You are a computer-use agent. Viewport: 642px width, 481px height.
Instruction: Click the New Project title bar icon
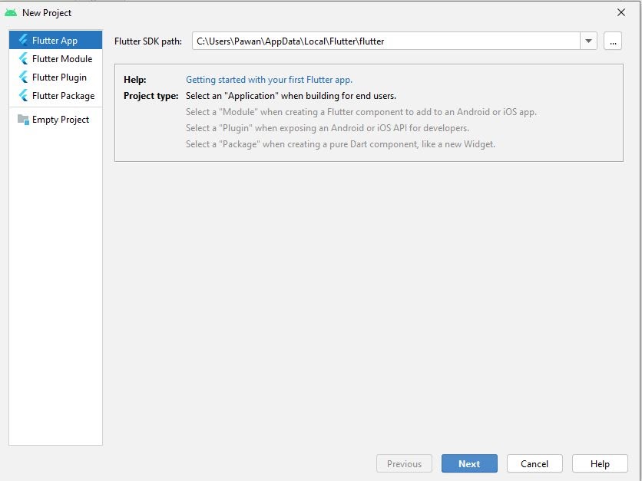pos(11,12)
